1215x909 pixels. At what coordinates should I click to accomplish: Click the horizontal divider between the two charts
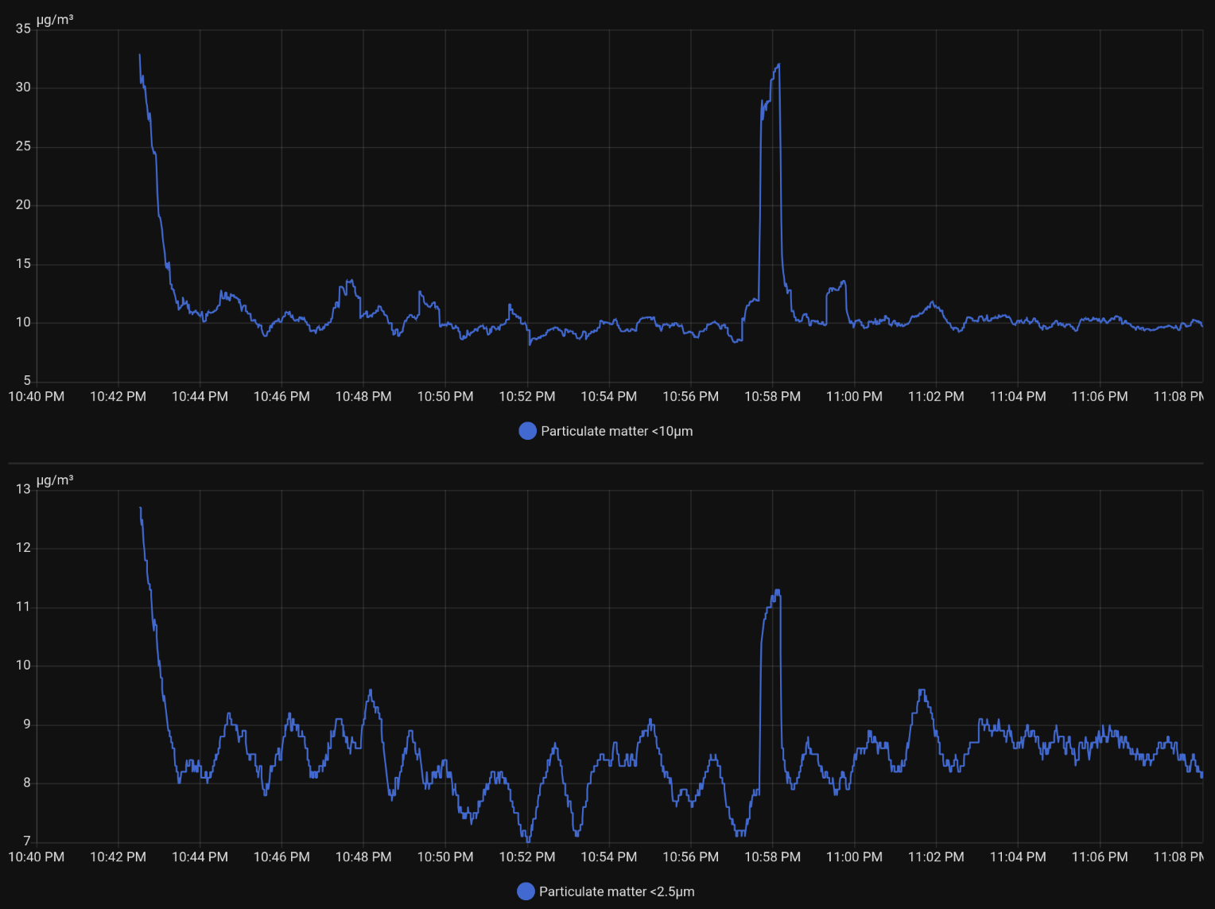pyautogui.click(x=606, y=463)
